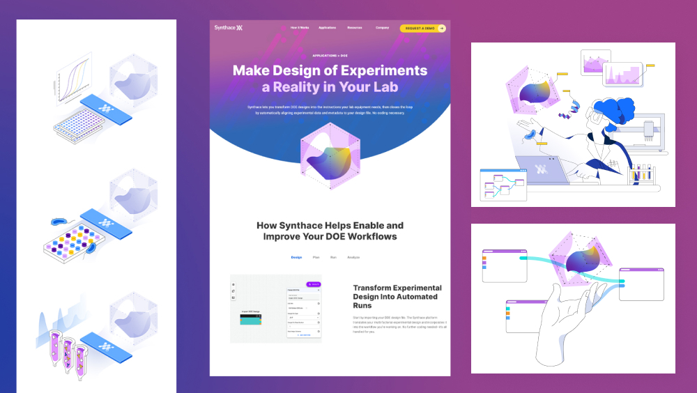Click the workflow diagram window beside the laptop
Viewport: 697px width, 393px height.
pos(503,185)
